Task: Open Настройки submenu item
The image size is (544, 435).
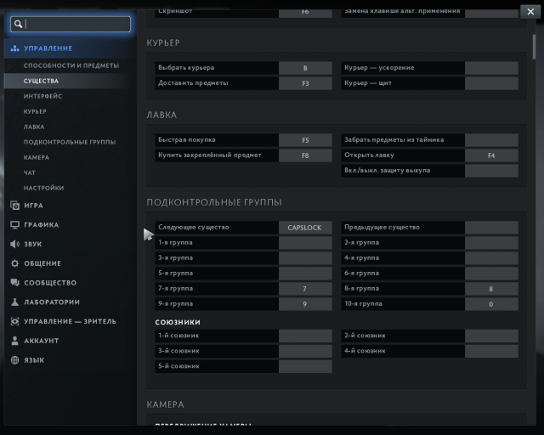Action: point(43,188)
